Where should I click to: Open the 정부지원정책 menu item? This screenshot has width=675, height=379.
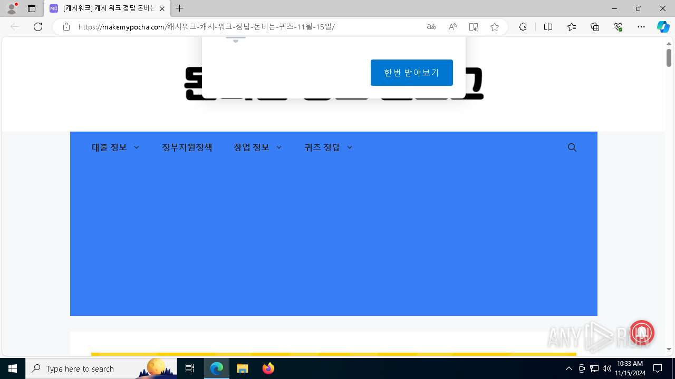click(x=187, y=147)
